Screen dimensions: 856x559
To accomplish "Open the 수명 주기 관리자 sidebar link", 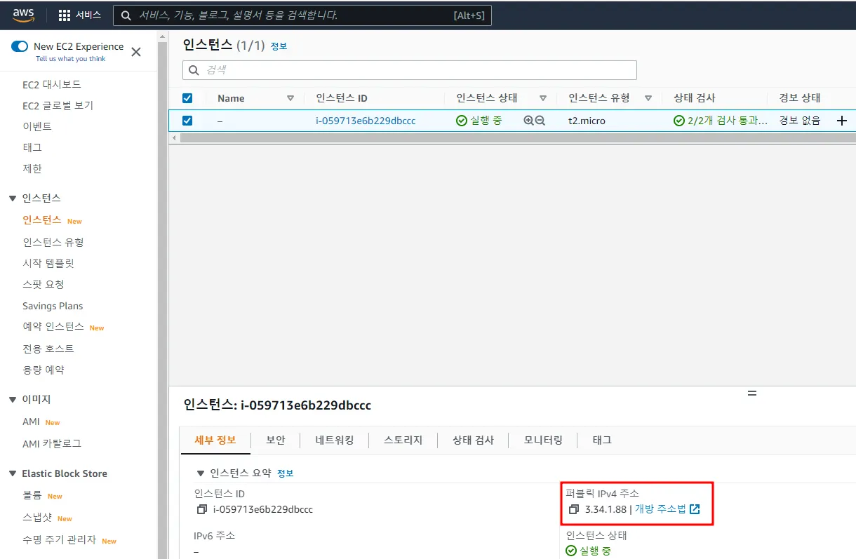I will tap(59, 540).
